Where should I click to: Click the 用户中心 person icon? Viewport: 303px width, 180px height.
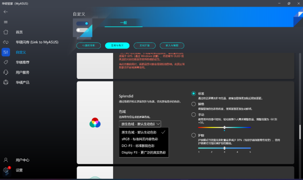[x=6, y=160]
